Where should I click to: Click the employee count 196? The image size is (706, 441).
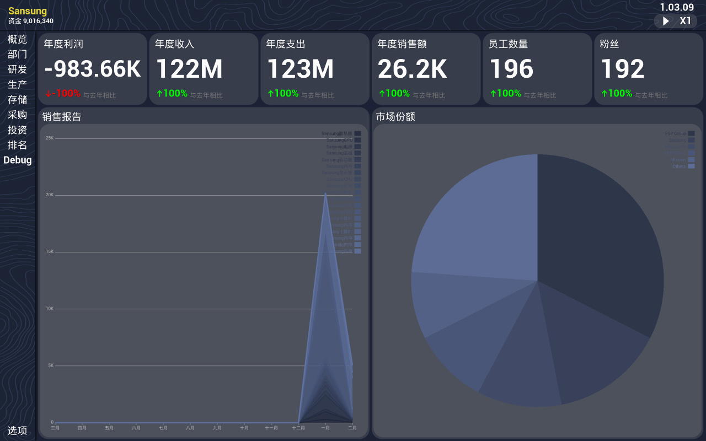coord(512,69)
